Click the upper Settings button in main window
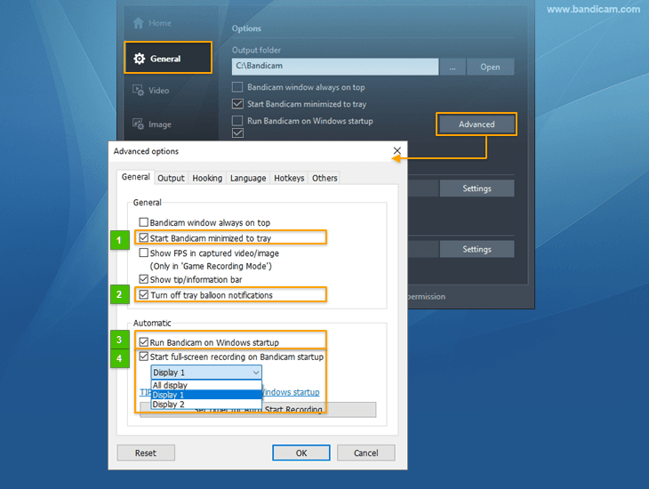 coord(477,188)
